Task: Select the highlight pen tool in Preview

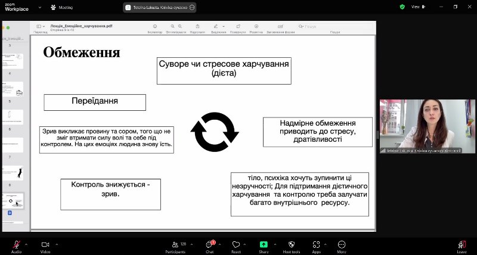Action: tap(216, 26)
